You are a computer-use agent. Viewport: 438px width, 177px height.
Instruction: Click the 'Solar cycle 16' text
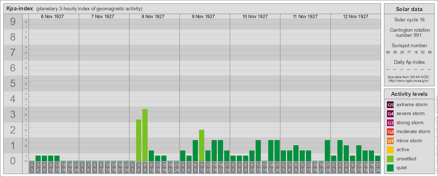click(409, 20)
